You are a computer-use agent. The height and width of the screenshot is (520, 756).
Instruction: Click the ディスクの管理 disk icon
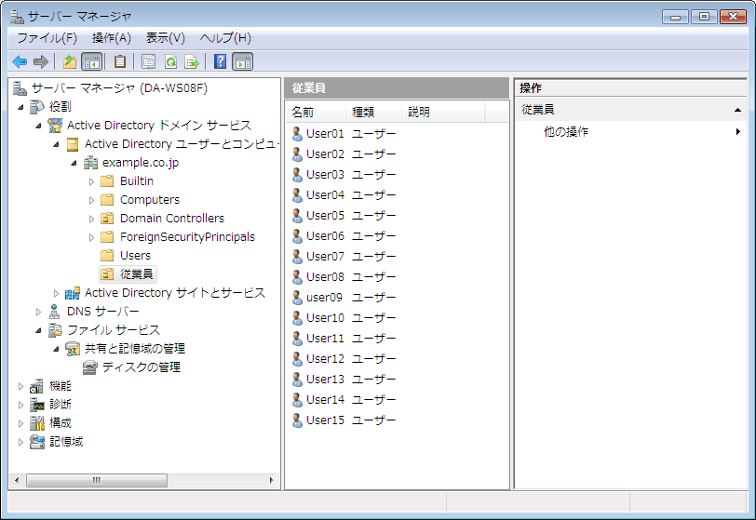(90, 367)
